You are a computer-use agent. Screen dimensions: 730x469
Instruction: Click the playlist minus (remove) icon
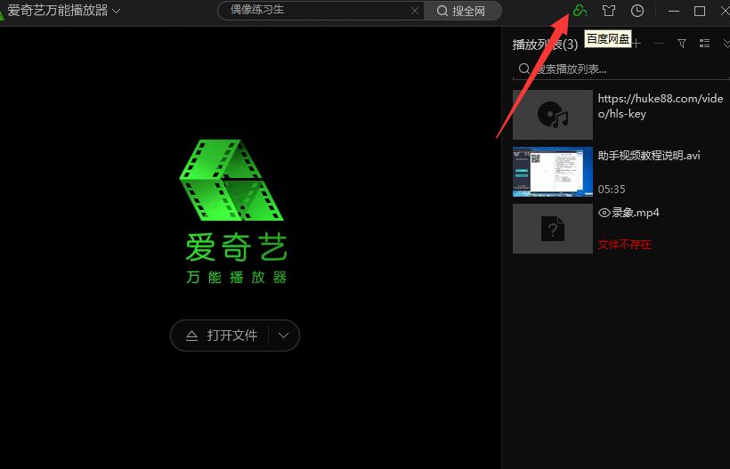pyautogui.click(x=659, y=44)
